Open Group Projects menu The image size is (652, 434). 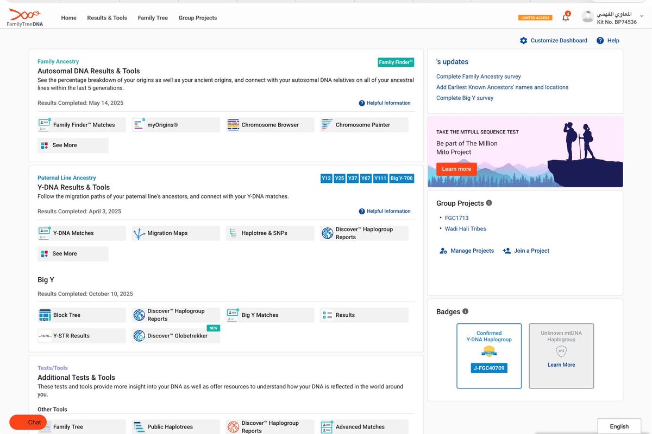pos(198,18)
